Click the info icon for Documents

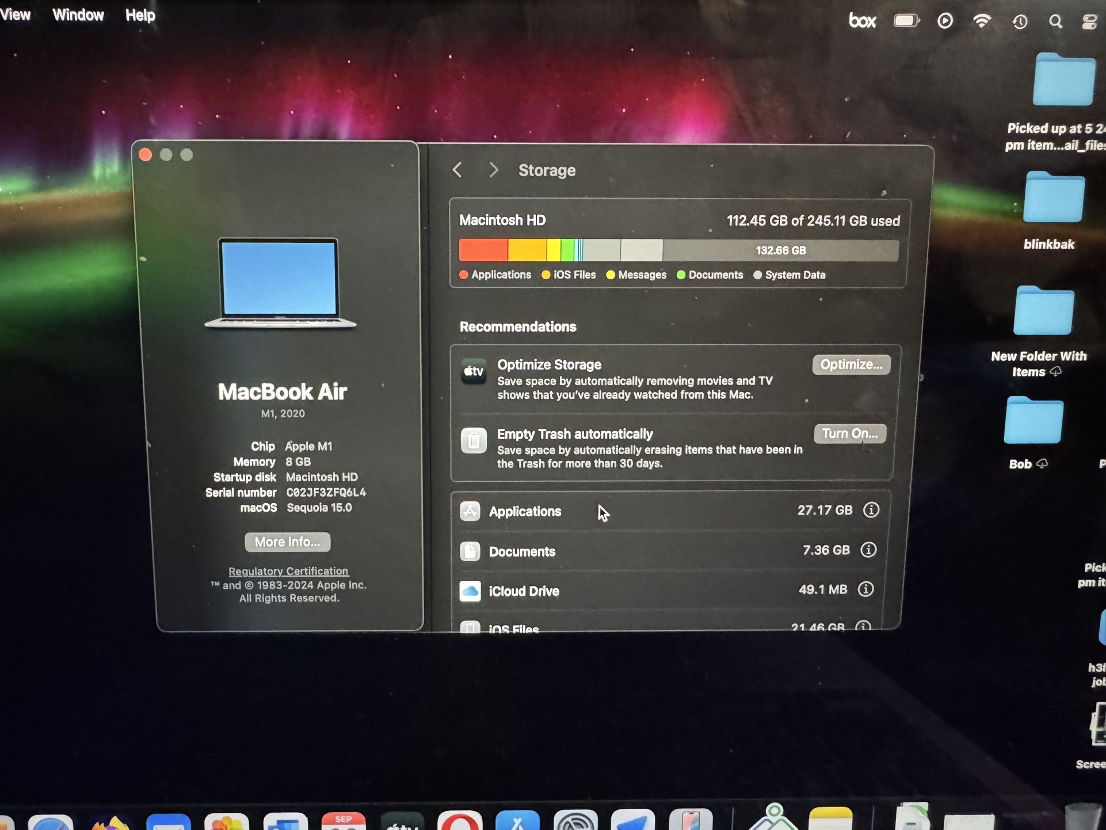(868, 550)
